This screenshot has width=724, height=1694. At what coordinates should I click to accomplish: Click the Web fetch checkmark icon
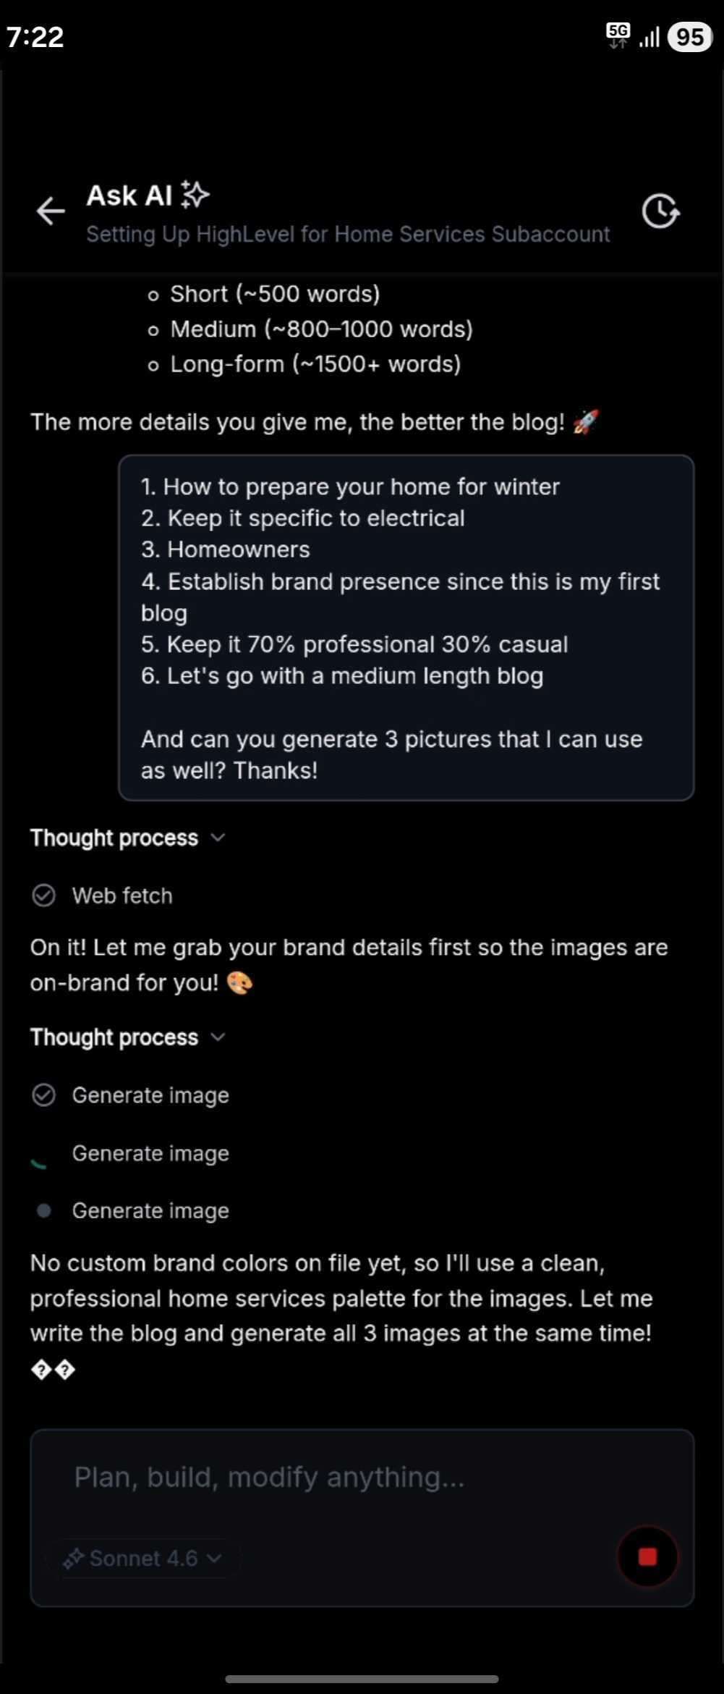(43, 896)
